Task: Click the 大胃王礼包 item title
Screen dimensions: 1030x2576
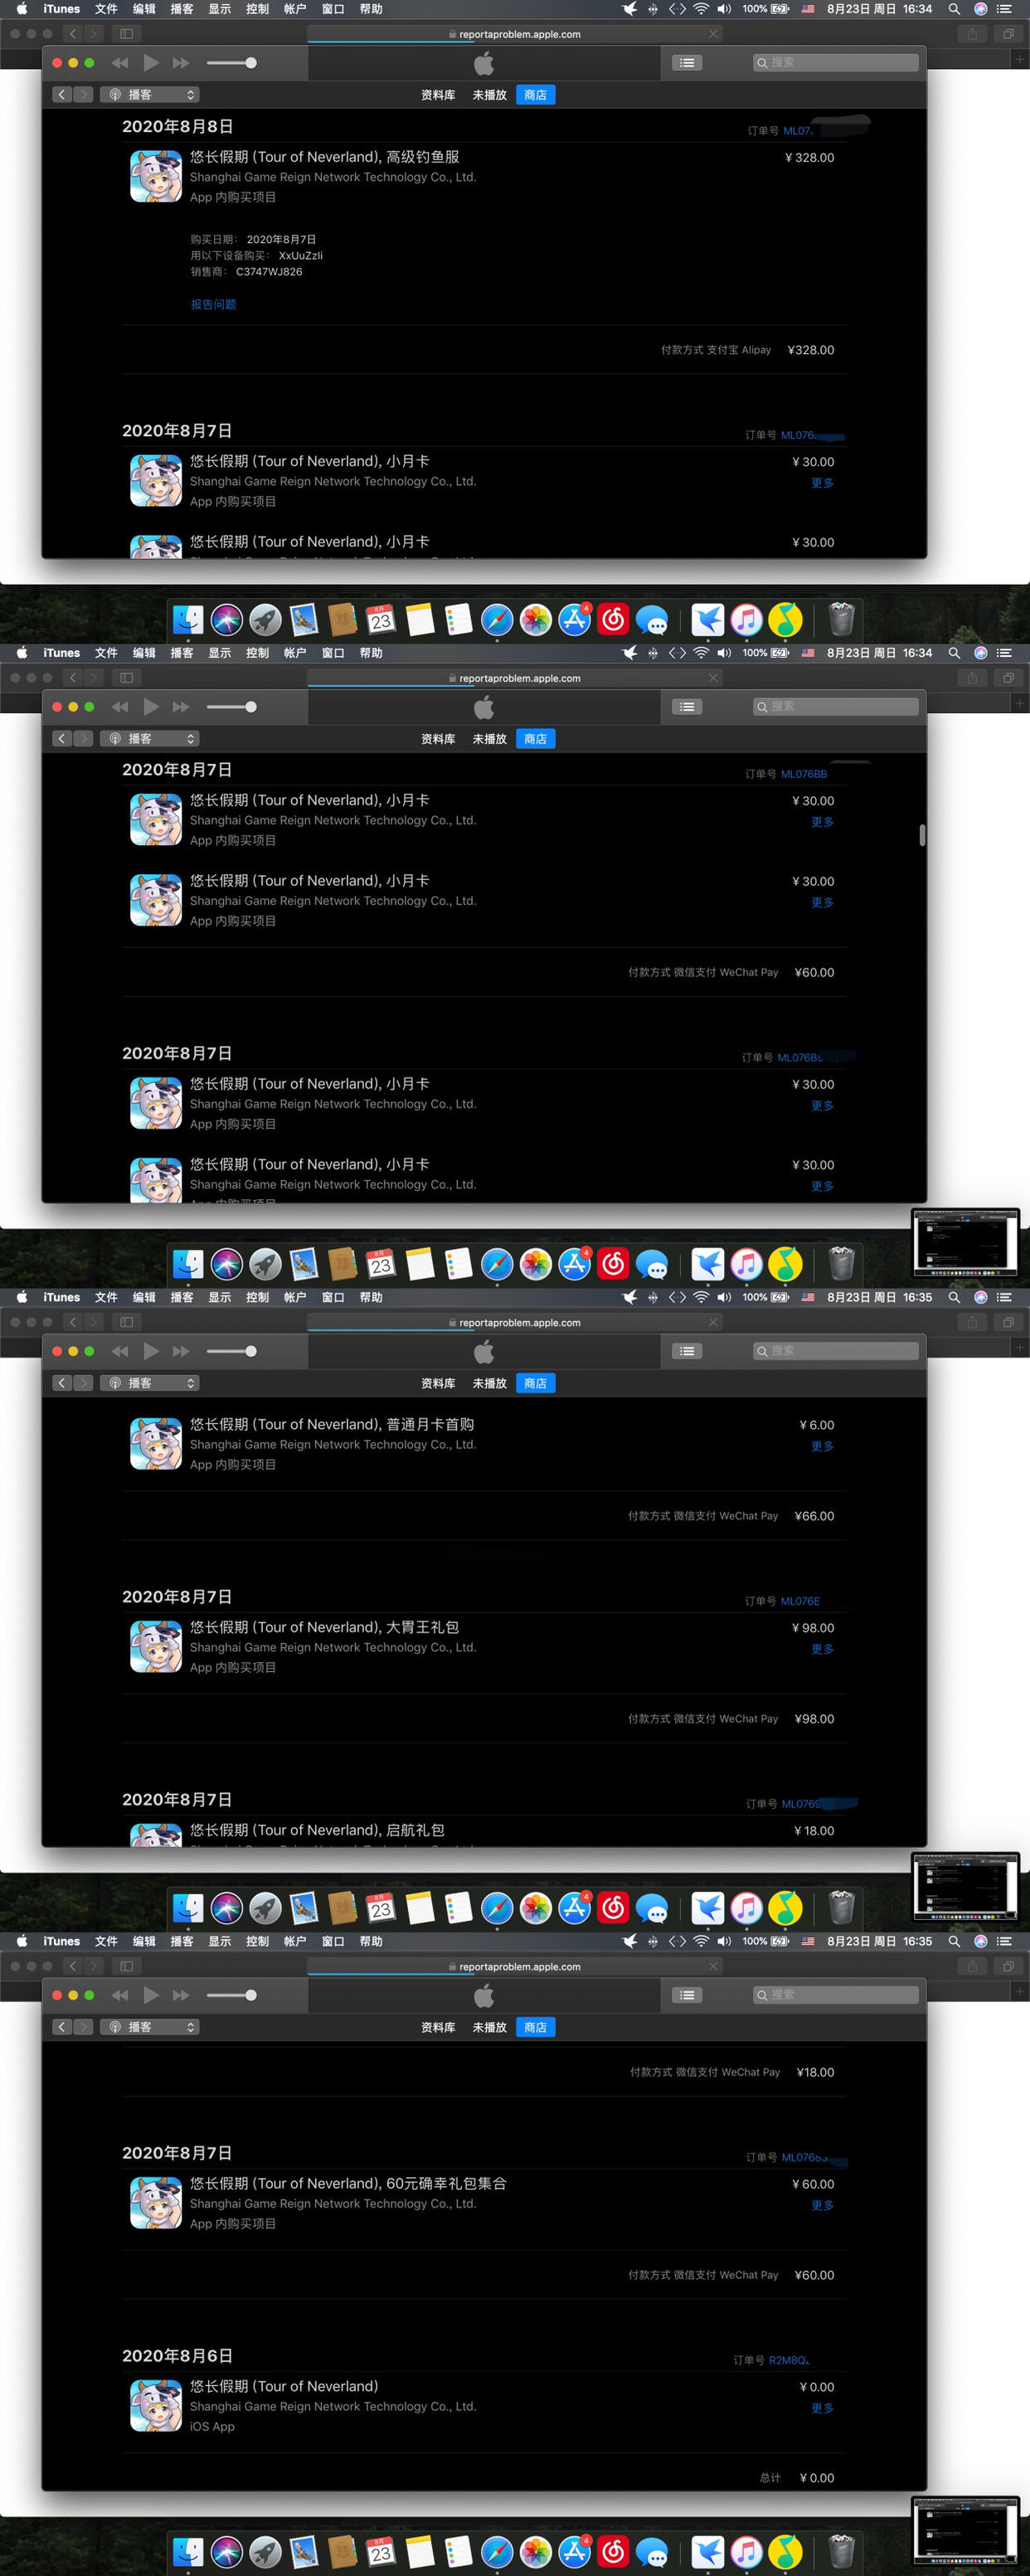Action: [324, 1627]
